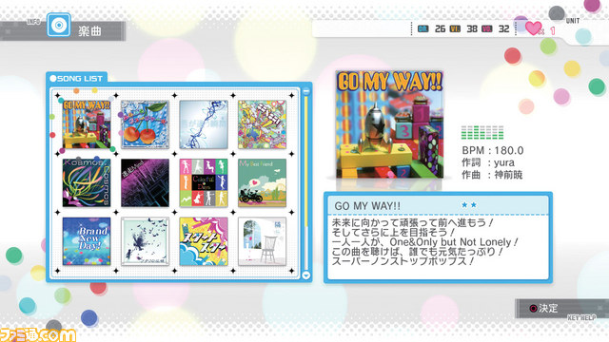Select the cherry artwork song thumbnail

(x=145, y=124)
